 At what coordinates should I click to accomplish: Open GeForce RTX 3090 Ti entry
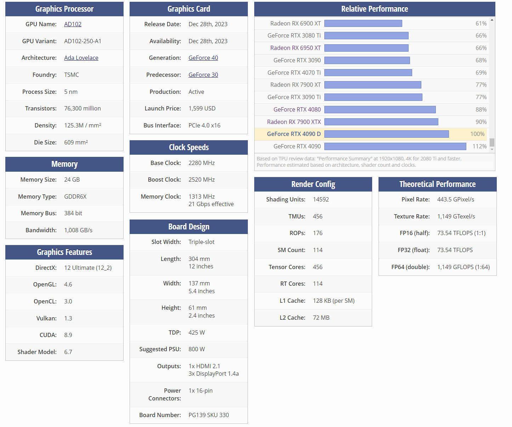tap(294, 97)
